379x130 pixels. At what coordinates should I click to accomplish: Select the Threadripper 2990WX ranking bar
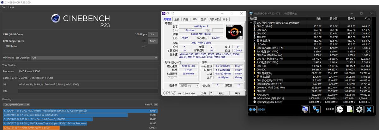tap(80, 111)
